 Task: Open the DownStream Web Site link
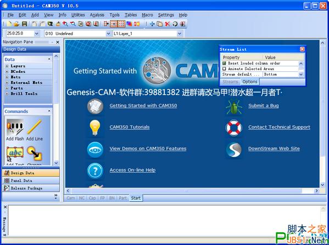274,149
